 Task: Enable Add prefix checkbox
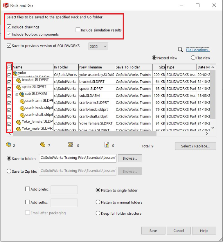pyautogui.click(x=28, y=189)
